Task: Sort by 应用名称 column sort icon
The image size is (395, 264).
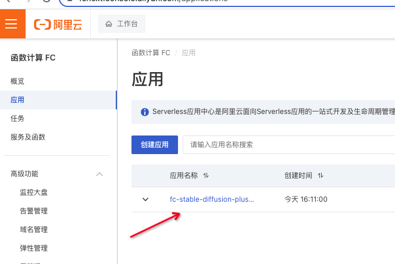Action: click(x=206, y=176)
